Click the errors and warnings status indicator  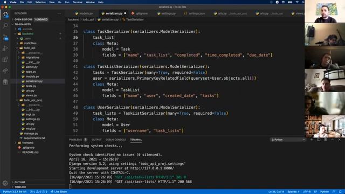[x=39, y=192]
